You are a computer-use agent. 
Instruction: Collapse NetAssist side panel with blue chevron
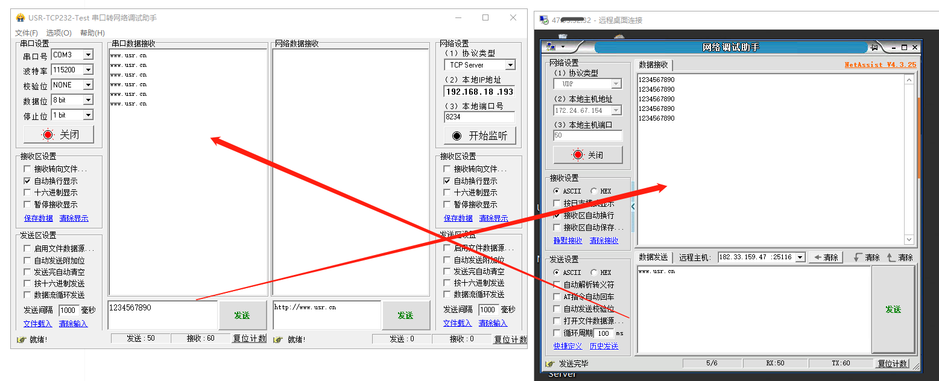coord(633,206)
